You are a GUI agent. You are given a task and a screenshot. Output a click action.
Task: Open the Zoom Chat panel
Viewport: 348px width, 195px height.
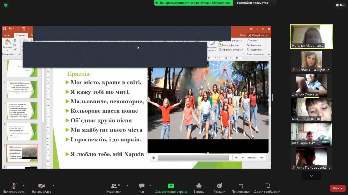[142, 186]
